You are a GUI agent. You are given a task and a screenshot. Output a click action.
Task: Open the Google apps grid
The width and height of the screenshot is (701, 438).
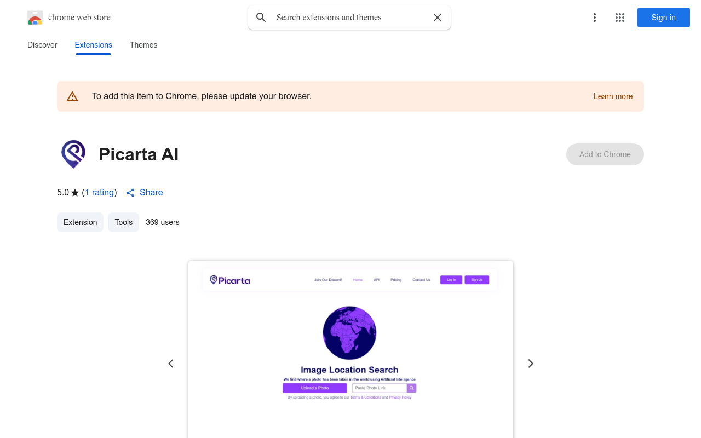[620, 18]
